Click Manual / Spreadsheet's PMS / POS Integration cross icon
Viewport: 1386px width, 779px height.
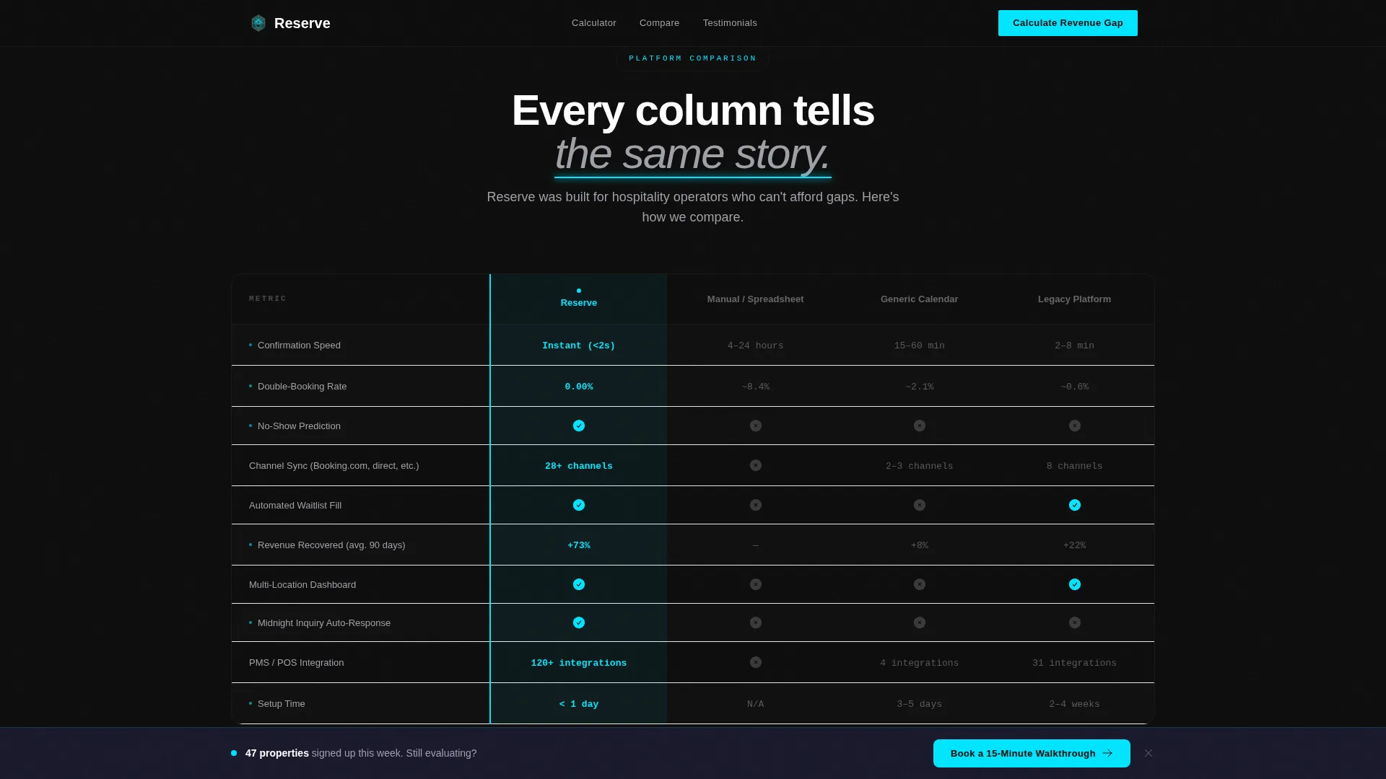(x=756, y=662)
